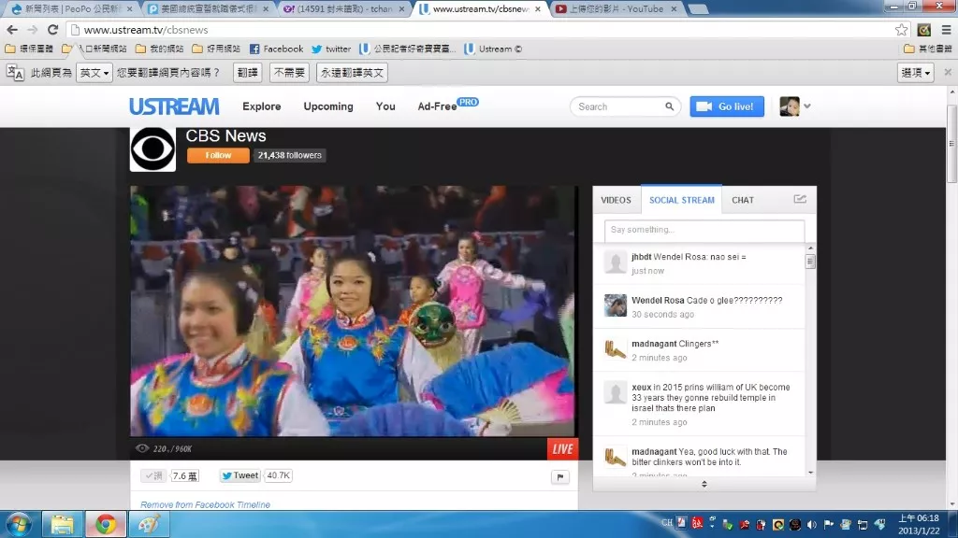Click the live video player
958x538 pixels.
(x=354, y=311)
